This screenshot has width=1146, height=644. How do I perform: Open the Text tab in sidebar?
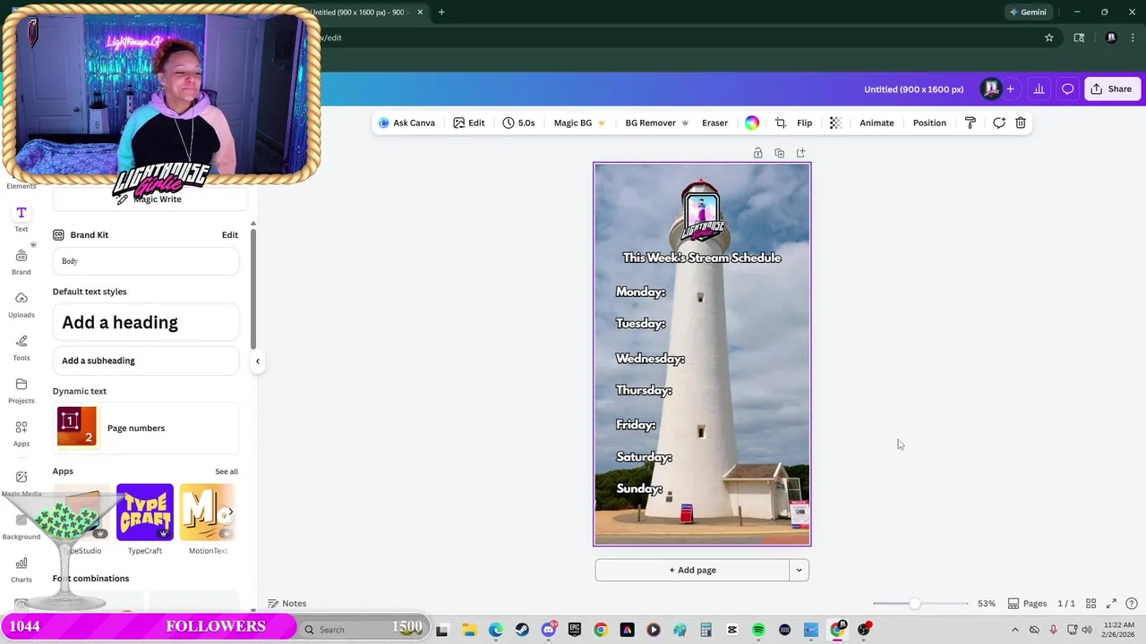coord(21,218)
